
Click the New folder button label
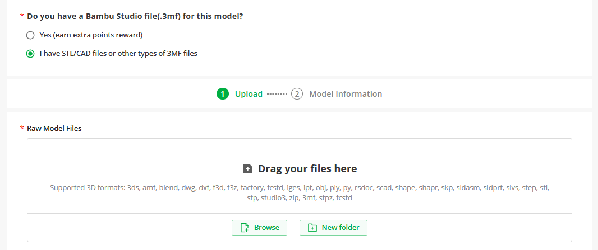pos(341,228)
